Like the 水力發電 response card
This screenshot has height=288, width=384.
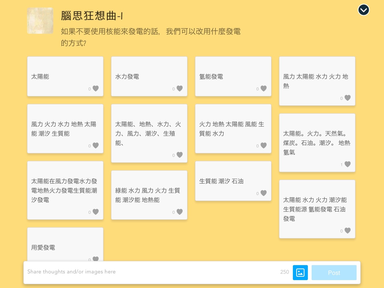(x=179, y=89)
